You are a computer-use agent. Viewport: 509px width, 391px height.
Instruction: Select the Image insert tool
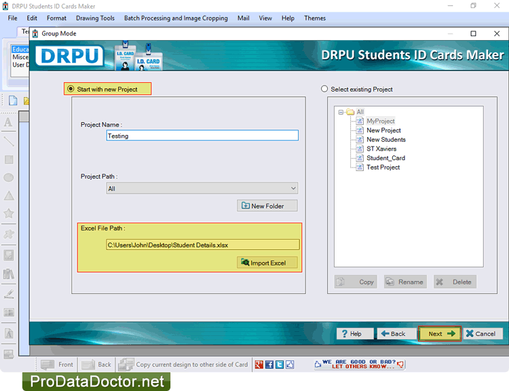pos(9,255)
